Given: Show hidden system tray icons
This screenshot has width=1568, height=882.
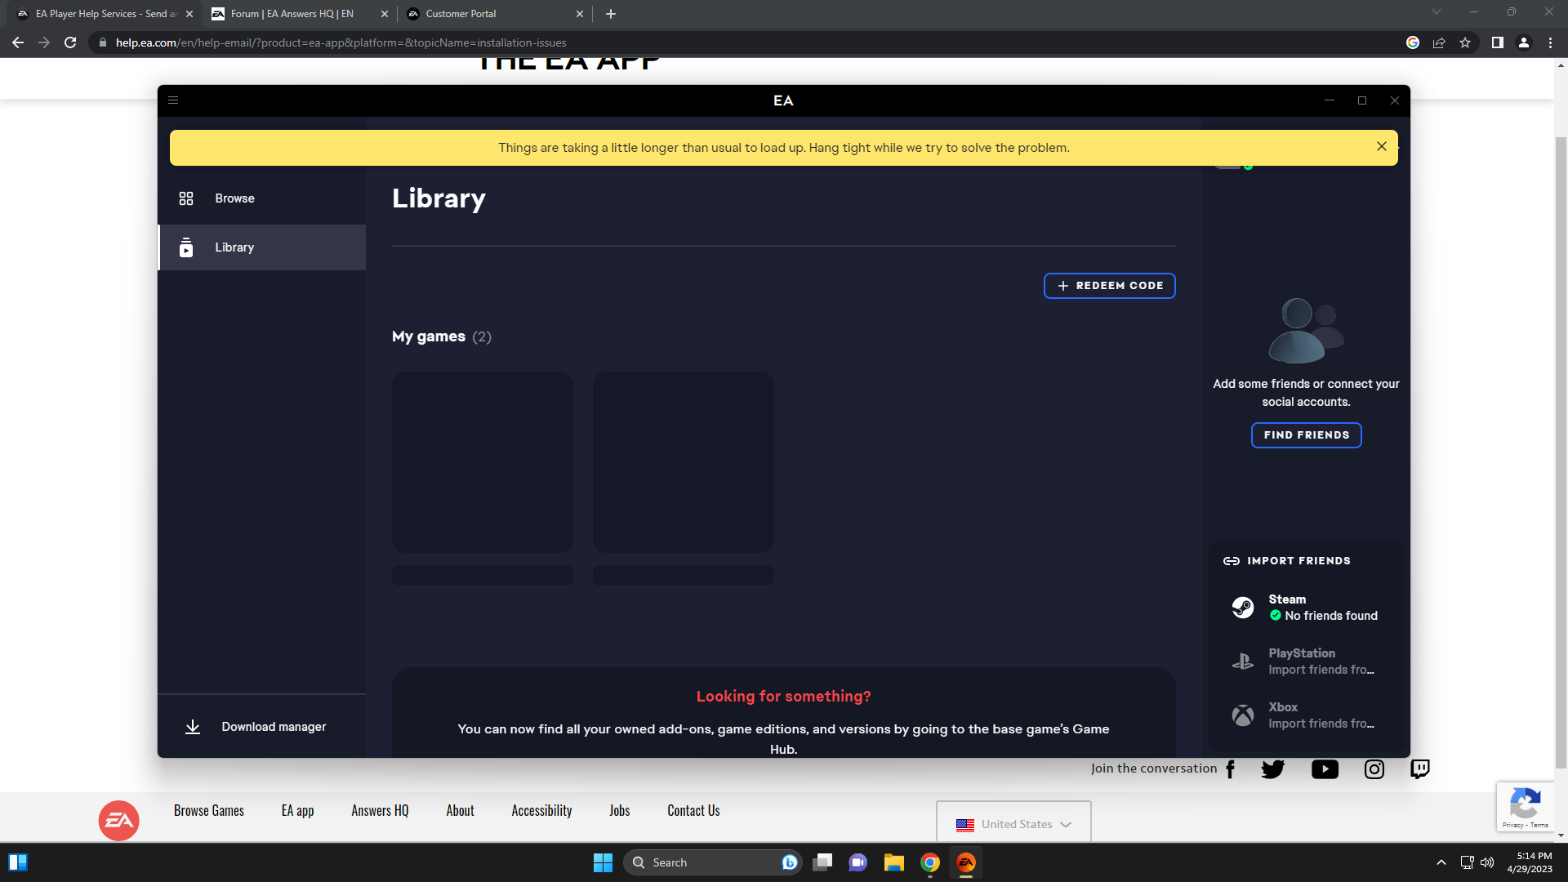Looking at the screenshot, I should [1441, 862].
